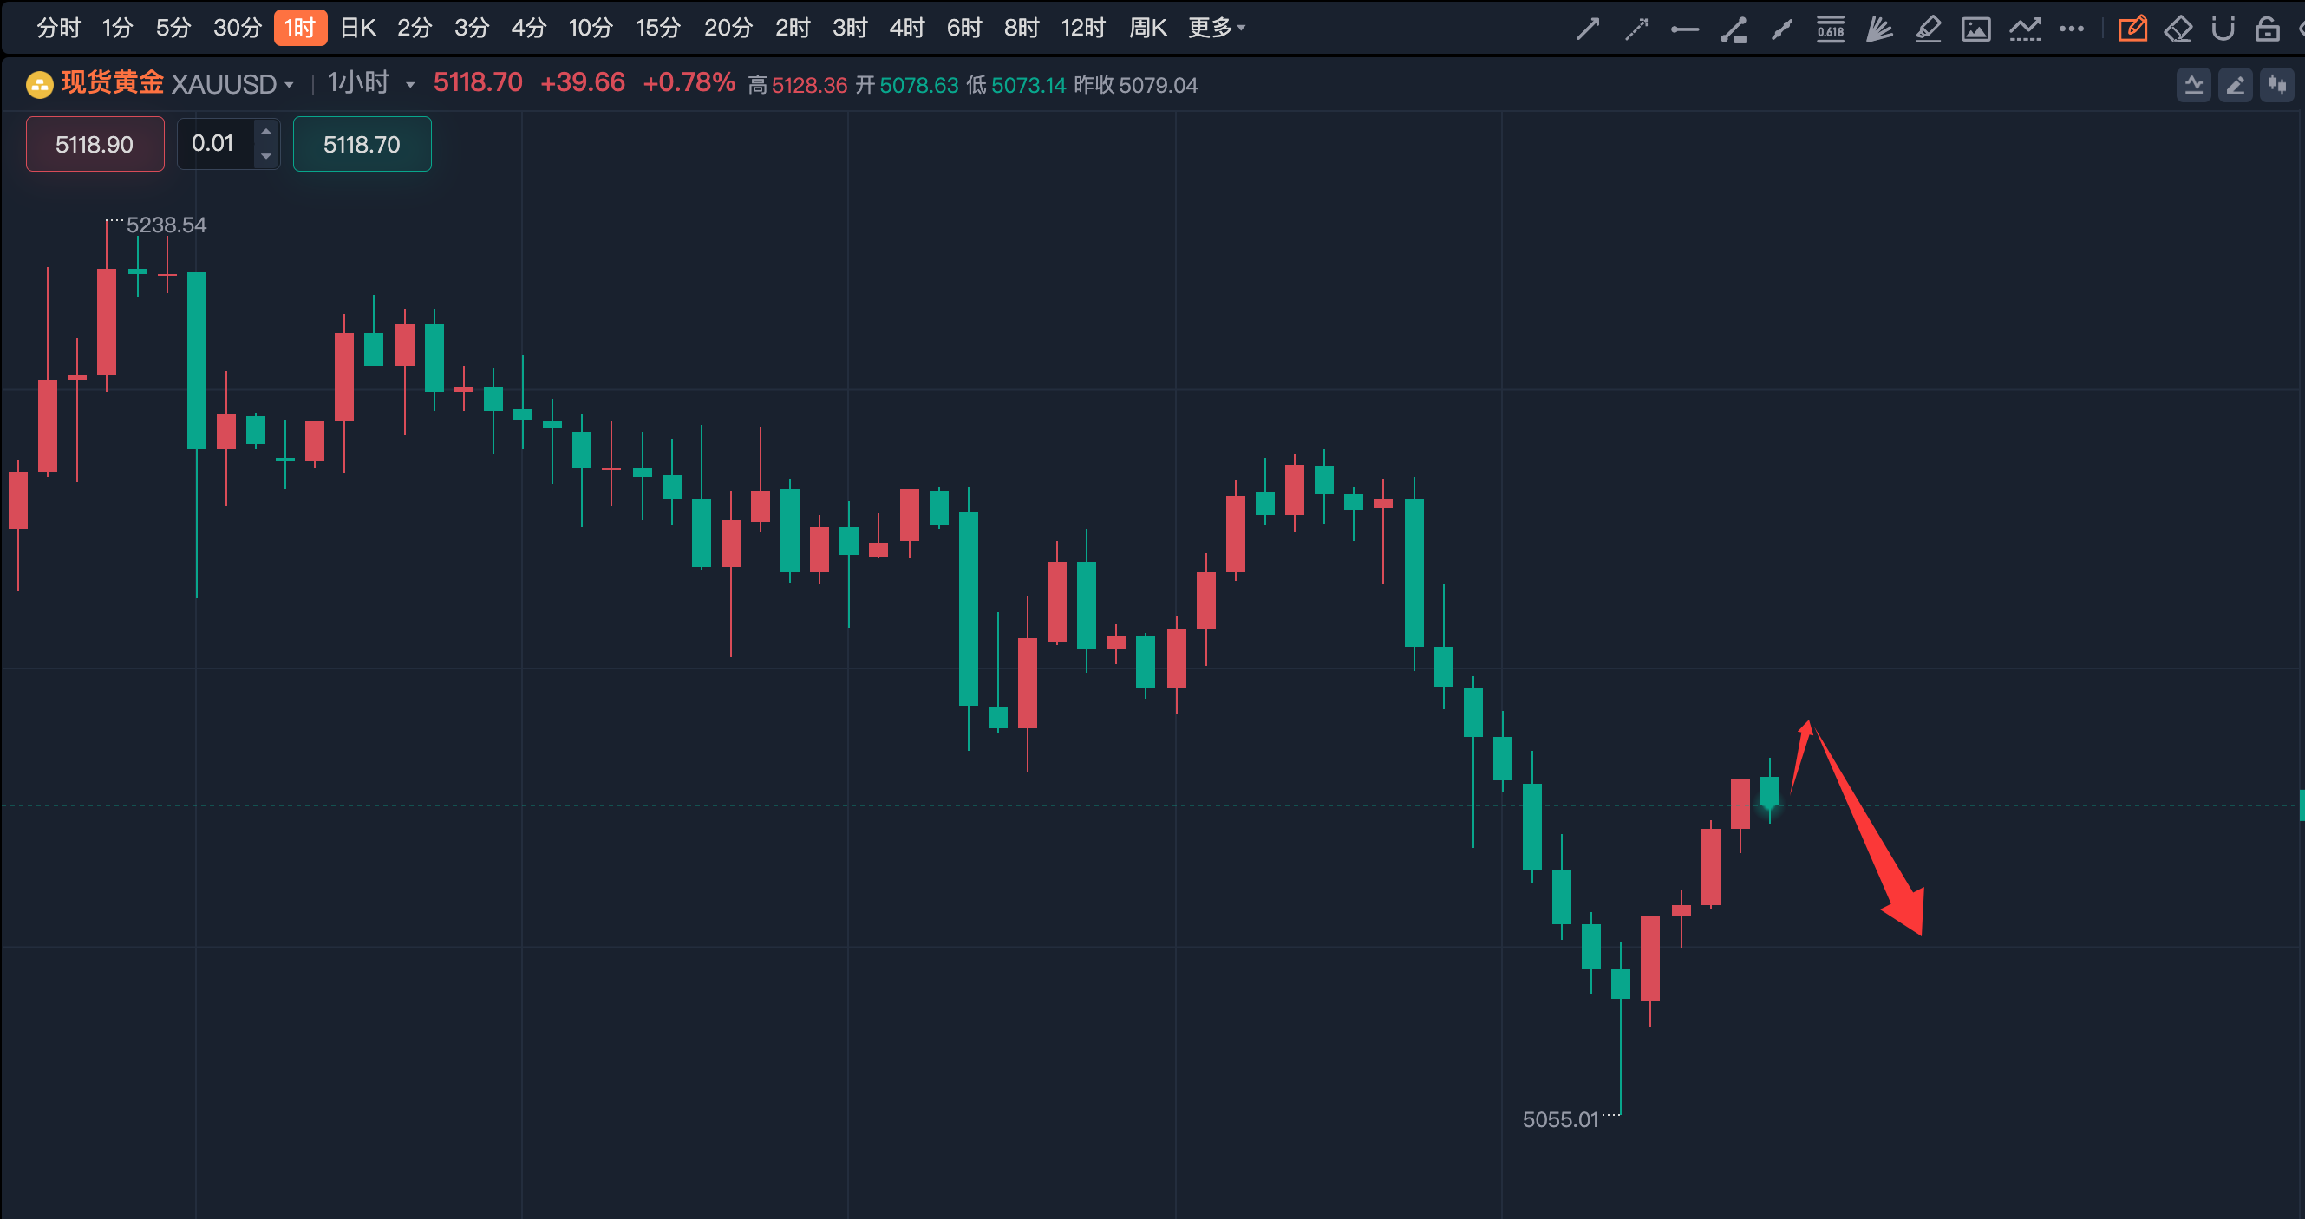Viewport: 2305px width, 1219px height.
Task: Toggle the drawing lock icon
Action: (x=2268, y=29)
